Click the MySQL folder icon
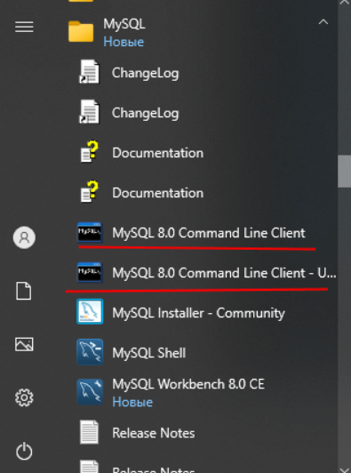Screen dimensions: 351x473 [x=81, y=31]
